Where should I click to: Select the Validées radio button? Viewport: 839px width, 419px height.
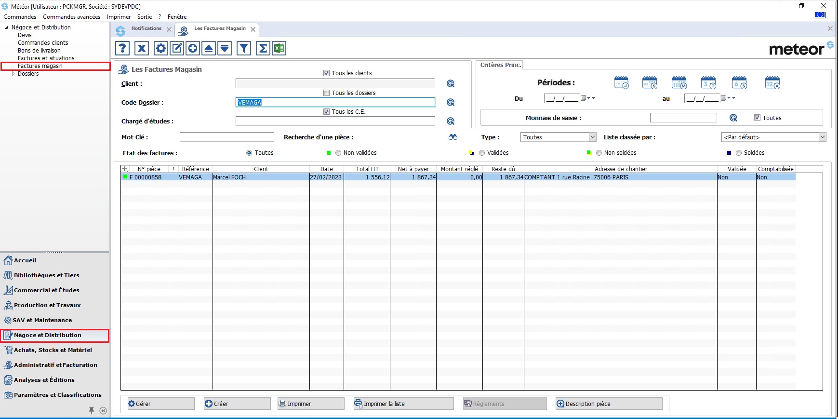[482, 153]
